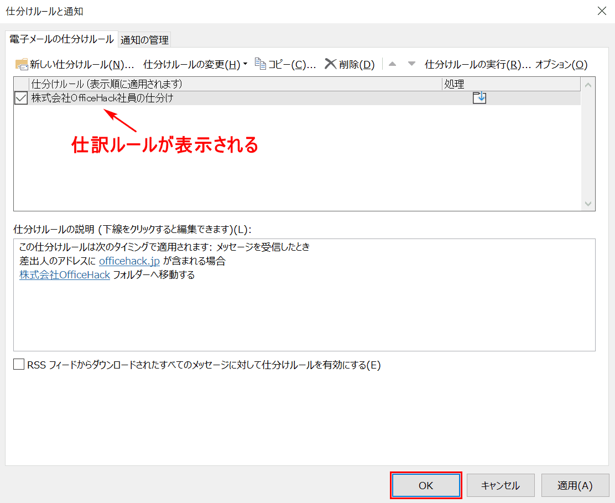Click the キャンセル button
The image size is (615, 503).
(x=501, y=485)
